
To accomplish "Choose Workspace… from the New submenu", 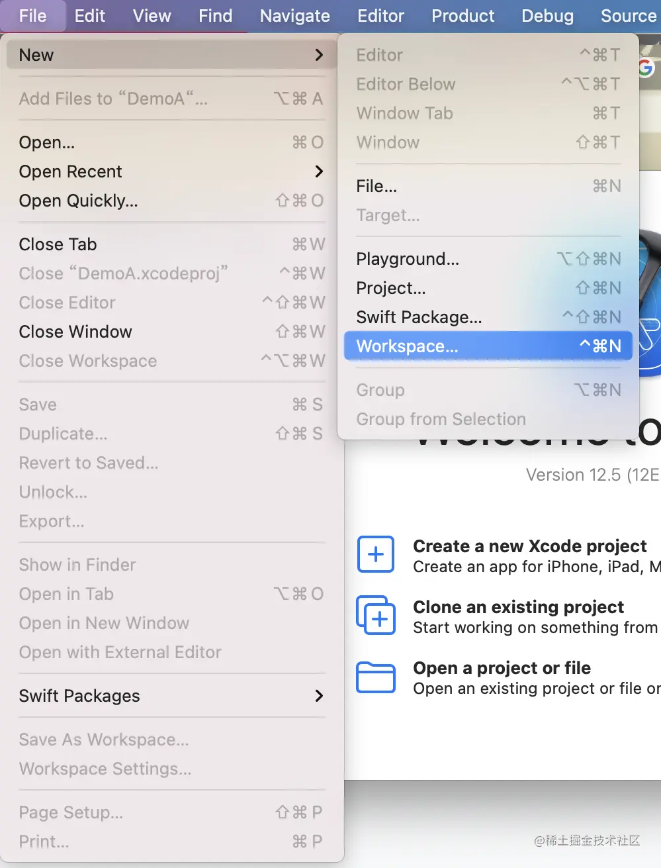I will pos(488,346).
